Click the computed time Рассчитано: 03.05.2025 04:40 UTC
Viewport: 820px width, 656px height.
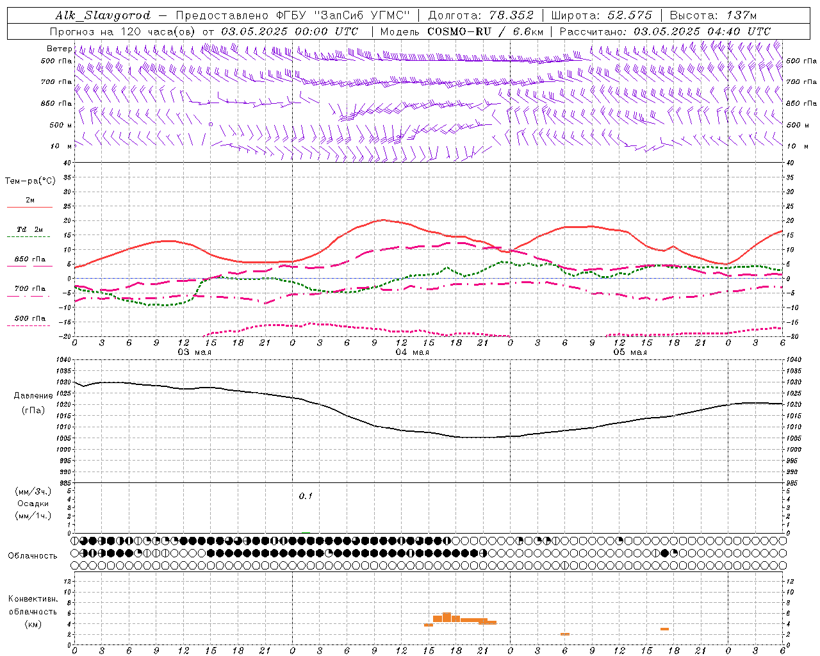click(x=665, y=31)
